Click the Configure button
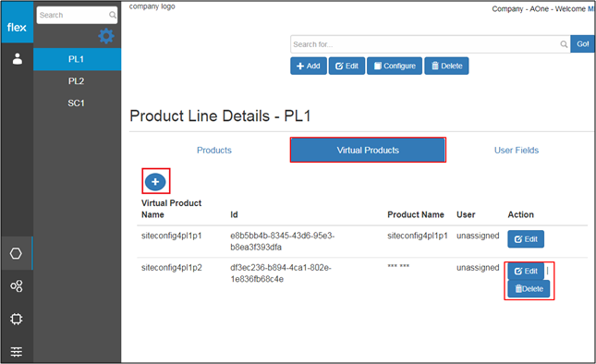The image size is (596, 364). [395, 67]
